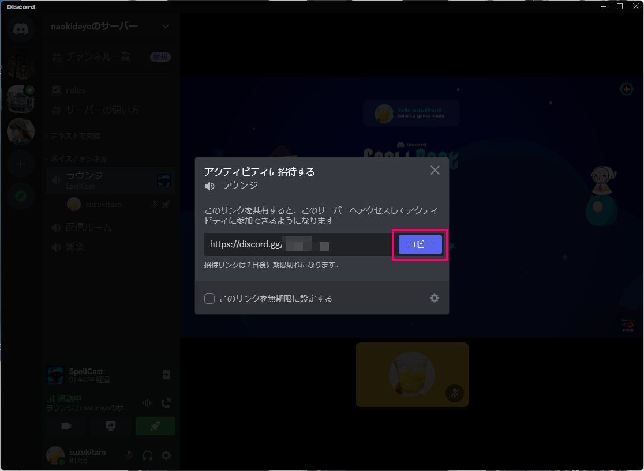Viewport: 644px width, 471px height.
Task: Join the 配信ルーム voice channel
Action: [110, 227]
